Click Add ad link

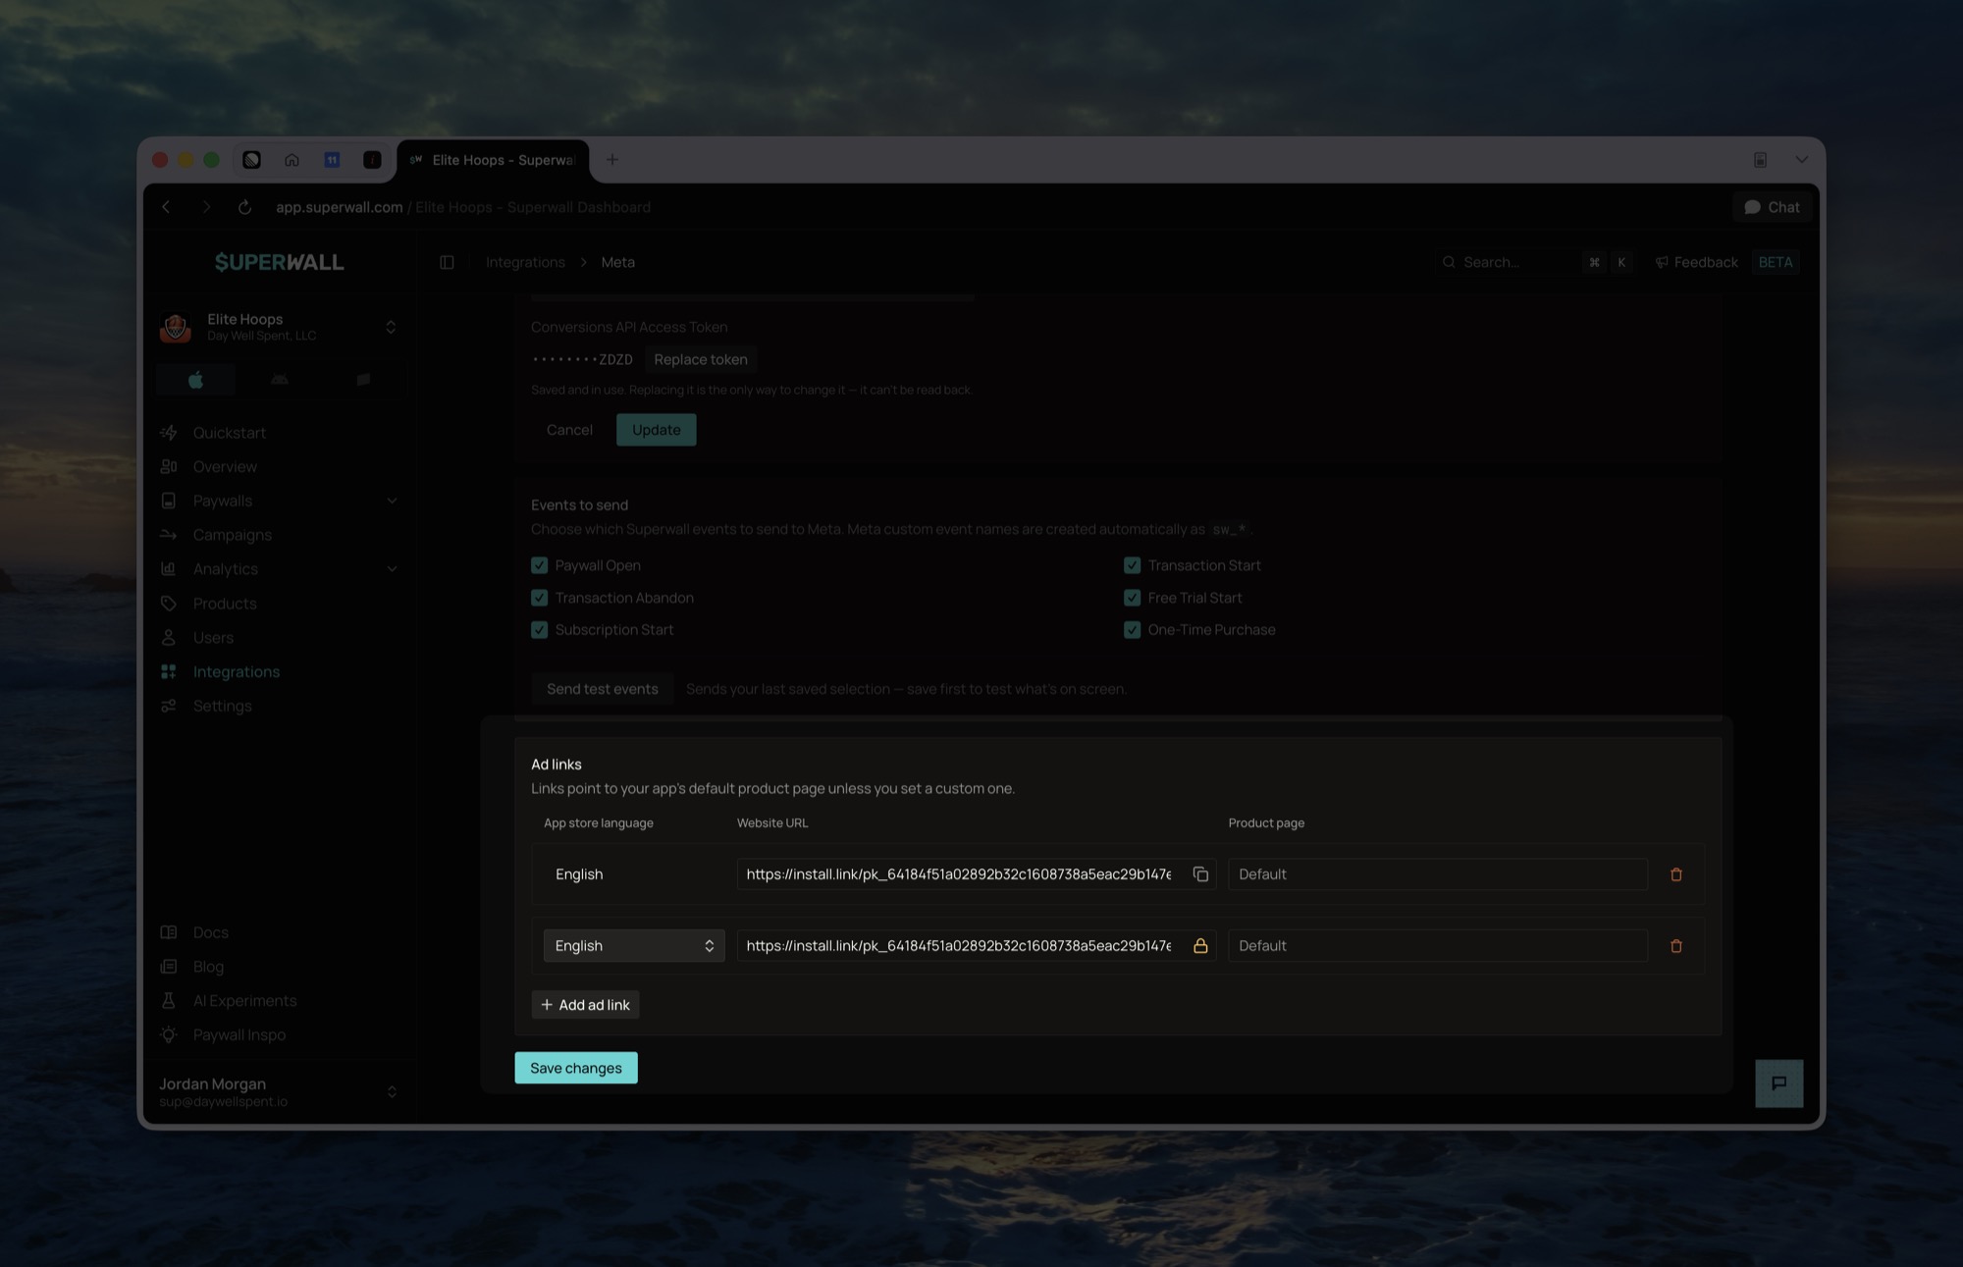point(585,1005)
